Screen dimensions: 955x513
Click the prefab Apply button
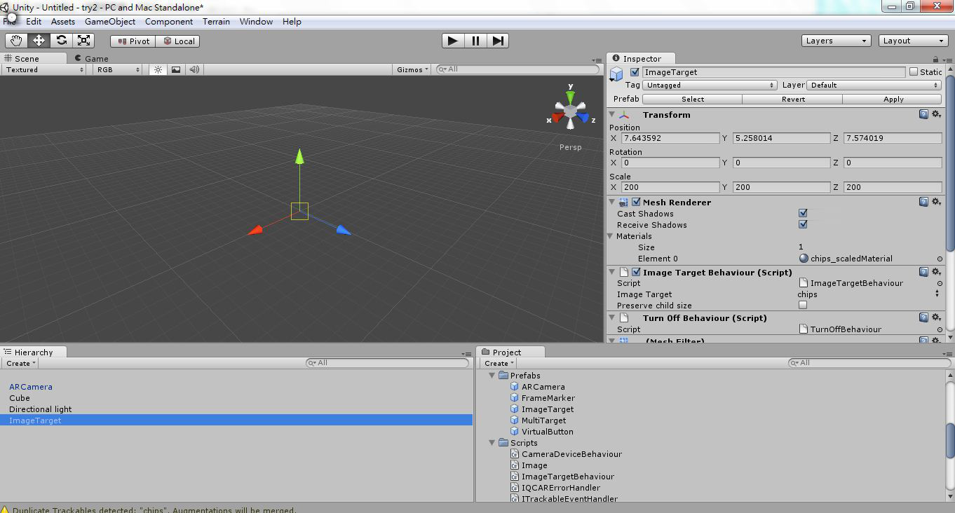pos(893,99)
